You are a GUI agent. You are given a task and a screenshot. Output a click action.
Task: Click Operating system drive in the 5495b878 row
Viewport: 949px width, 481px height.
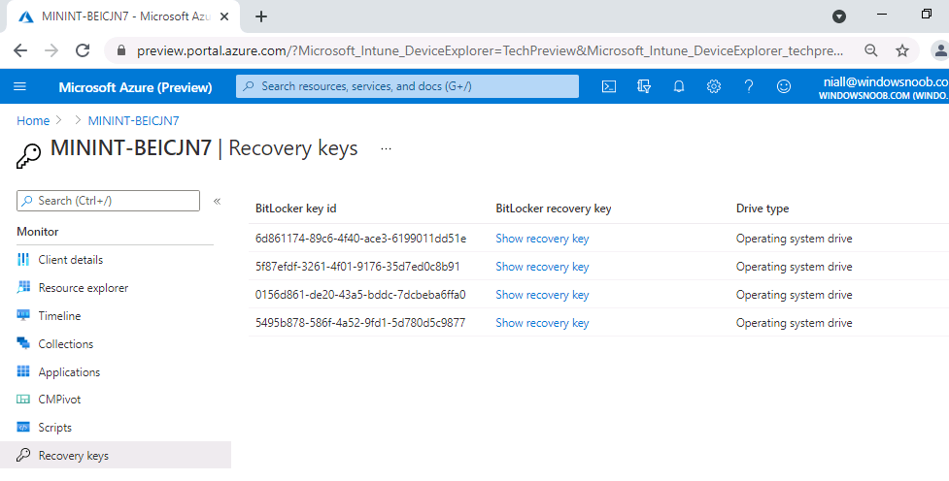pos(794,323)
